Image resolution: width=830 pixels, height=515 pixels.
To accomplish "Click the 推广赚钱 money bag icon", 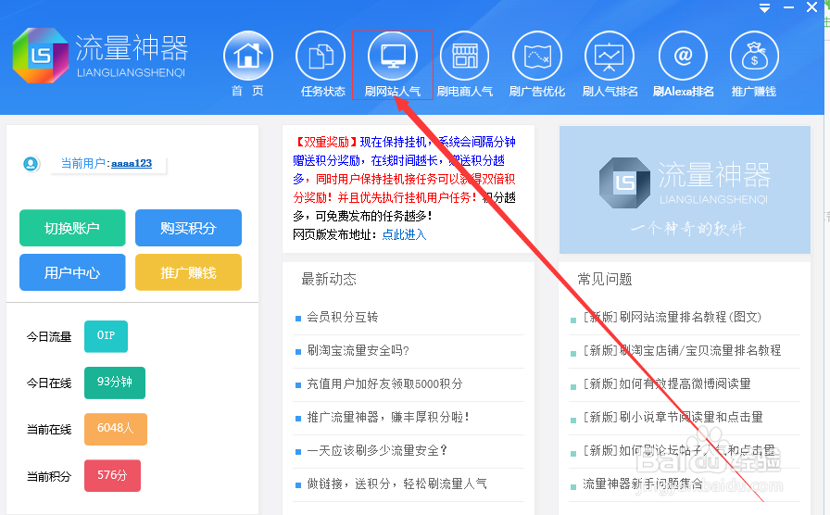I will coord(754,57).
